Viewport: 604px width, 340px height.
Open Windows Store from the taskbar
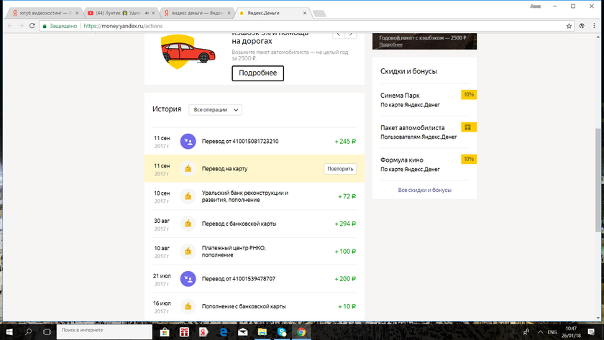click(165, 332)
